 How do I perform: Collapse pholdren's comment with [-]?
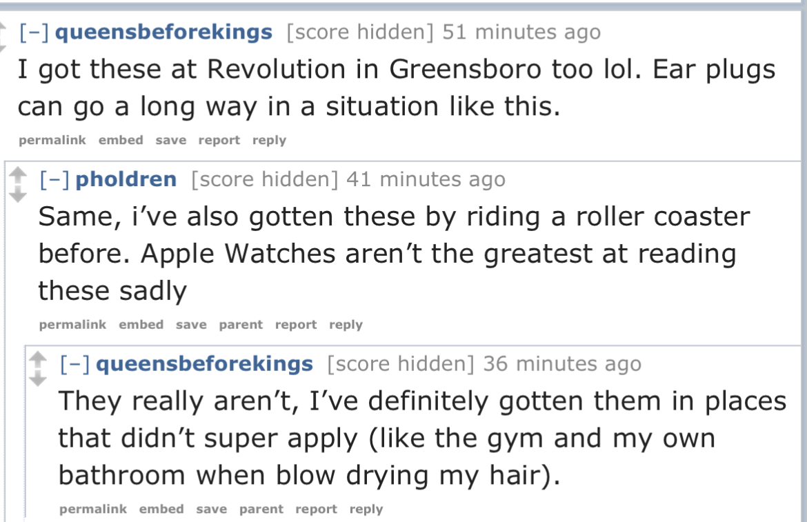point(54,180)
